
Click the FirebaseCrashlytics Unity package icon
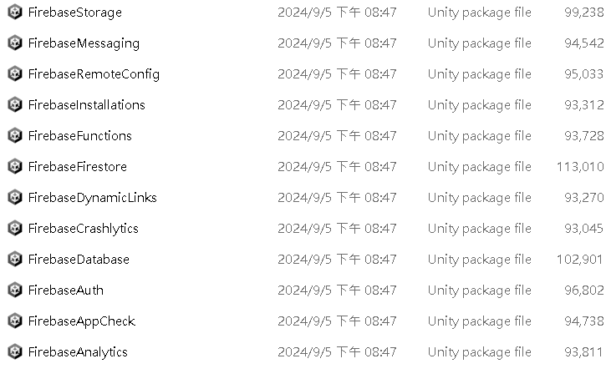[x=15, y=228]
